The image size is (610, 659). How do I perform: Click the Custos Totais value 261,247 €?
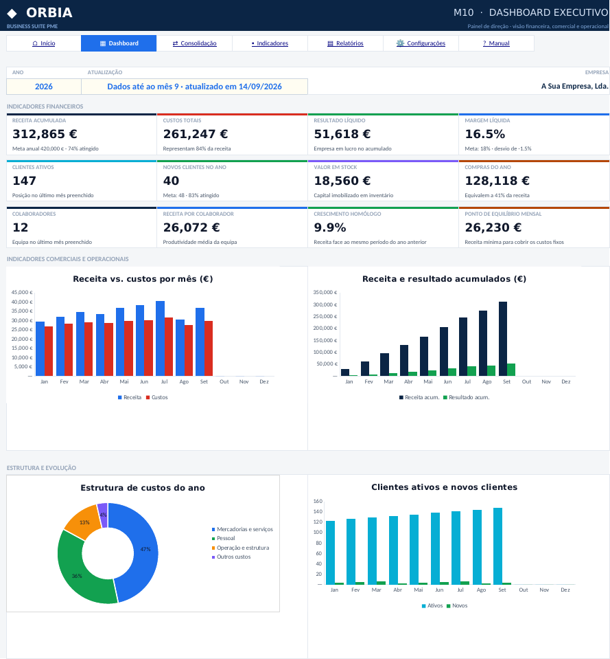[196, 134]
